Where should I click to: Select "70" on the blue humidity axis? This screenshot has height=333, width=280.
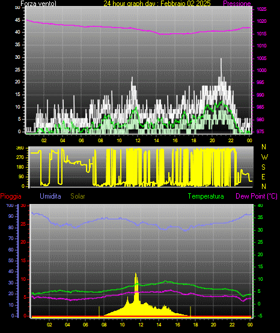(x=11, y=238)
